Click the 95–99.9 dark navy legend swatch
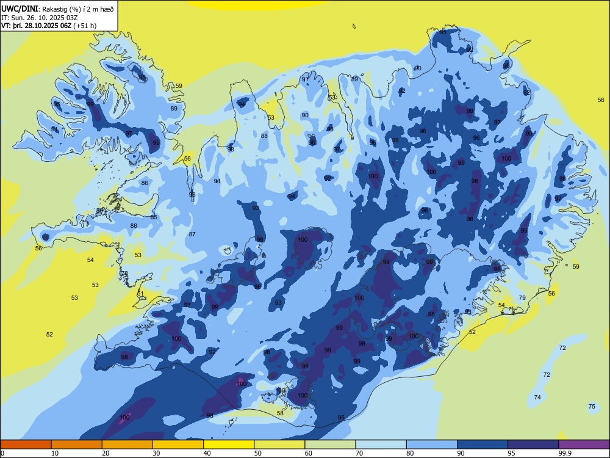 [x=533, y=445]
